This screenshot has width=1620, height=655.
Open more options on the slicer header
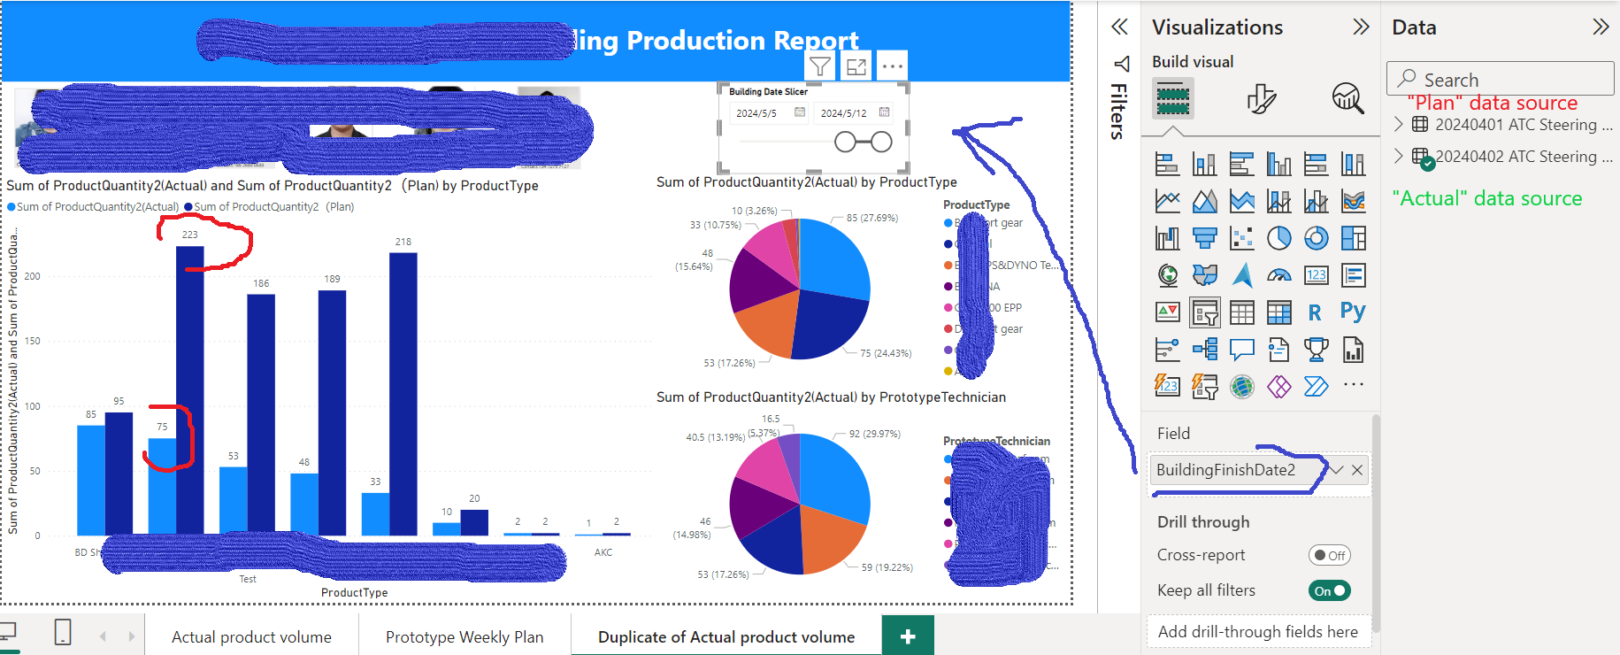pos(892,65)
